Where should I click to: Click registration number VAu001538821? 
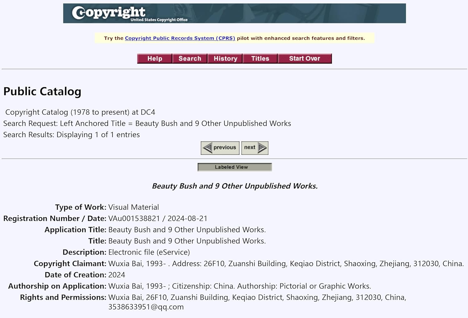coord(134,219)
